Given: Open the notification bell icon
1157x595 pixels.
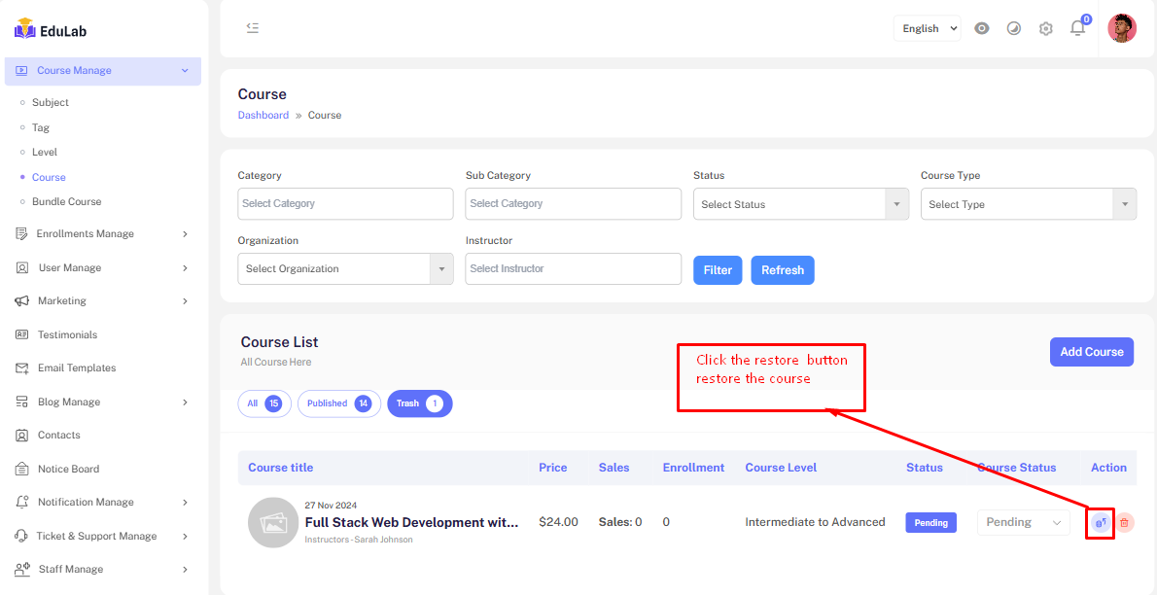Looking at the screenshot, I should [1077, 28].
